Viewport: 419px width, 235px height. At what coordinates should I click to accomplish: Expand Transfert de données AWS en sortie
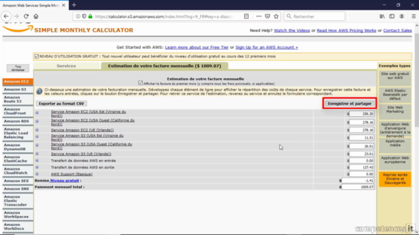tap(37, 167)
